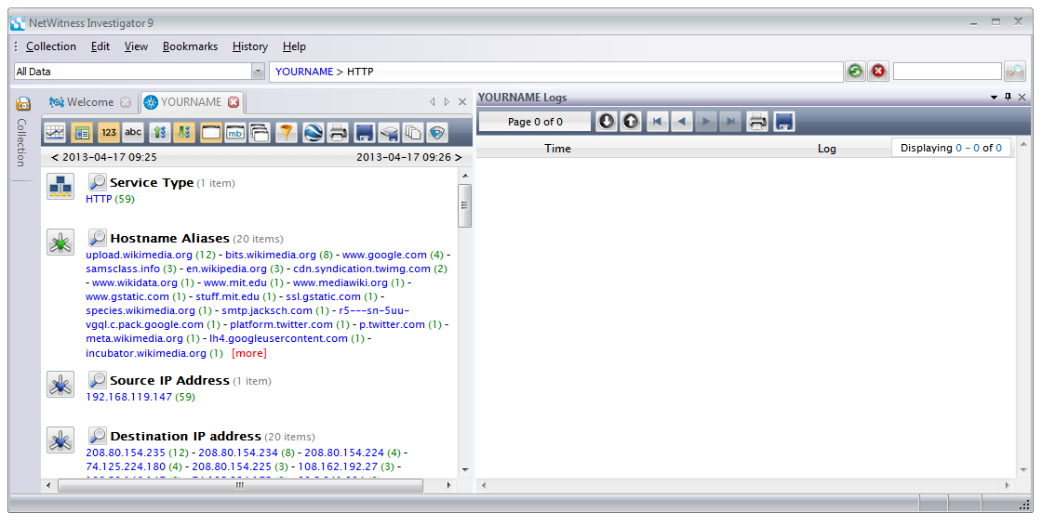Viewport: 1042px width, 525px height.
Task: Choose descending sort order icon
Action: point(184,133)
